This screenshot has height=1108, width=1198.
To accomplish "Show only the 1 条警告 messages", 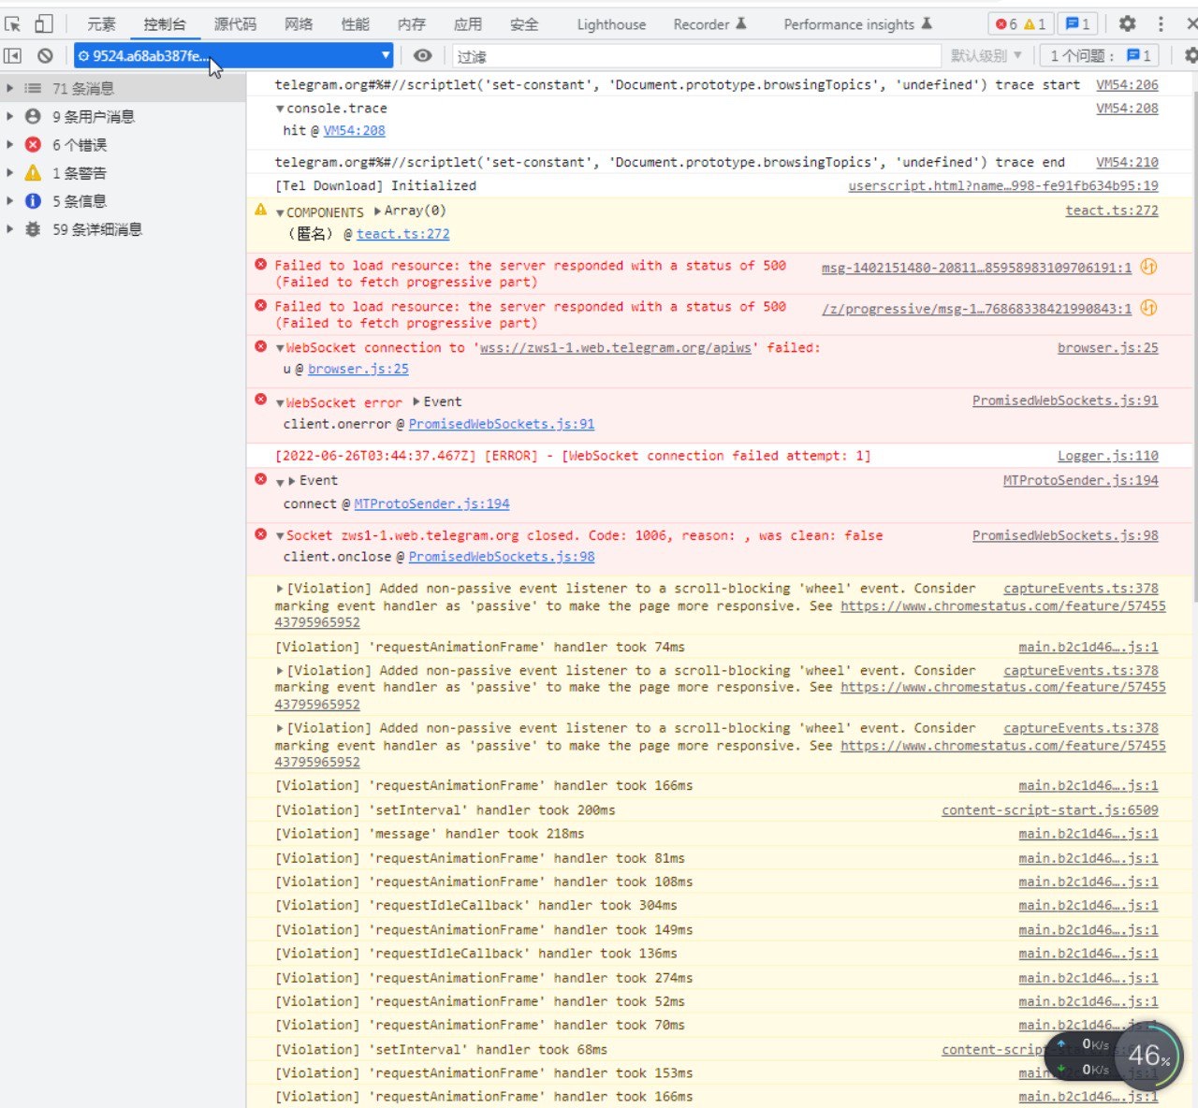I will [x=80, y=172].
